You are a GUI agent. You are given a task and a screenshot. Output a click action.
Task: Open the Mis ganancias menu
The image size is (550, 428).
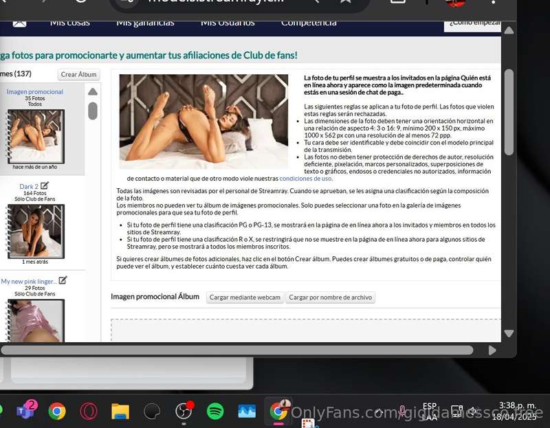(145, 23)
